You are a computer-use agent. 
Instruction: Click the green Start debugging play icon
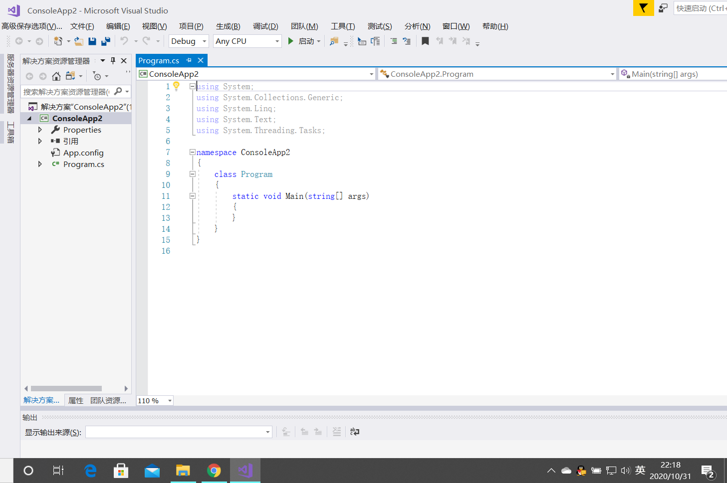coord(290,41)
